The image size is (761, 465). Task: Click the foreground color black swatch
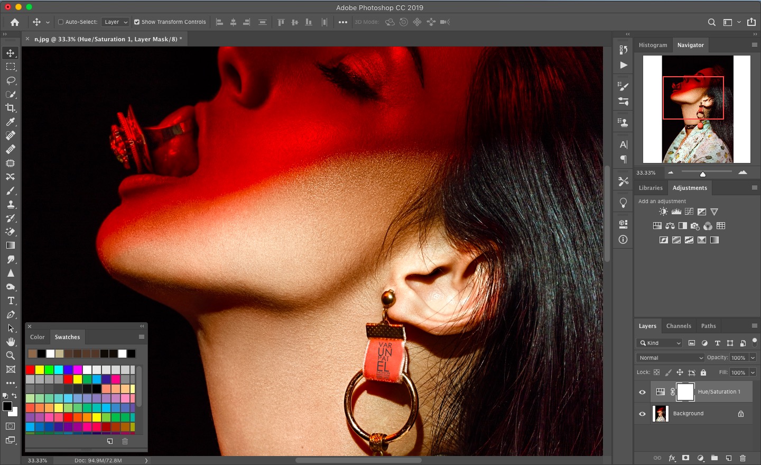click(x=7, y=406)
